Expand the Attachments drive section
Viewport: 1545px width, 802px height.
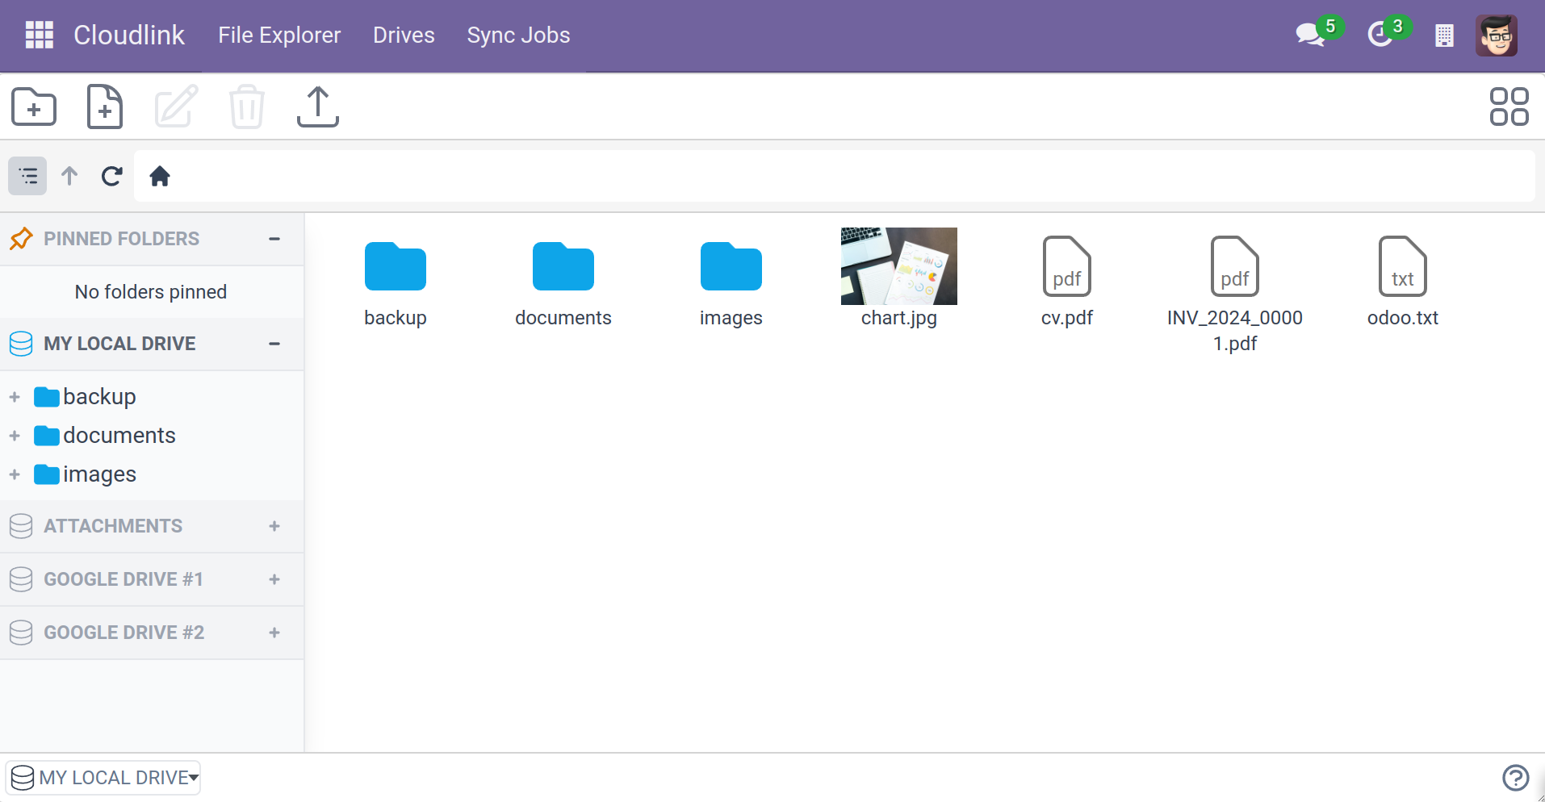(x=274, y=526)
